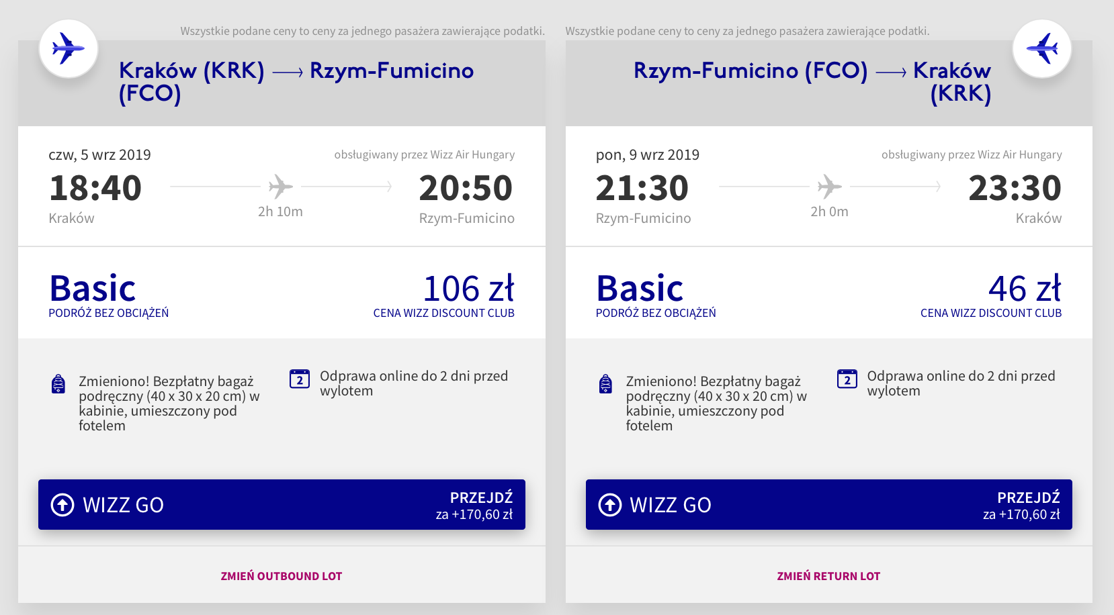Click the Rzym-Fumicino label under 20:50

467,218
